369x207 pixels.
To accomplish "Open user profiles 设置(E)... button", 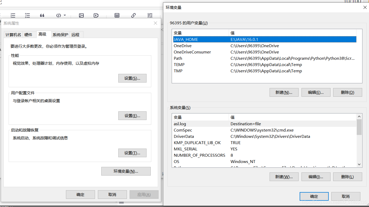I will [132, 116].
